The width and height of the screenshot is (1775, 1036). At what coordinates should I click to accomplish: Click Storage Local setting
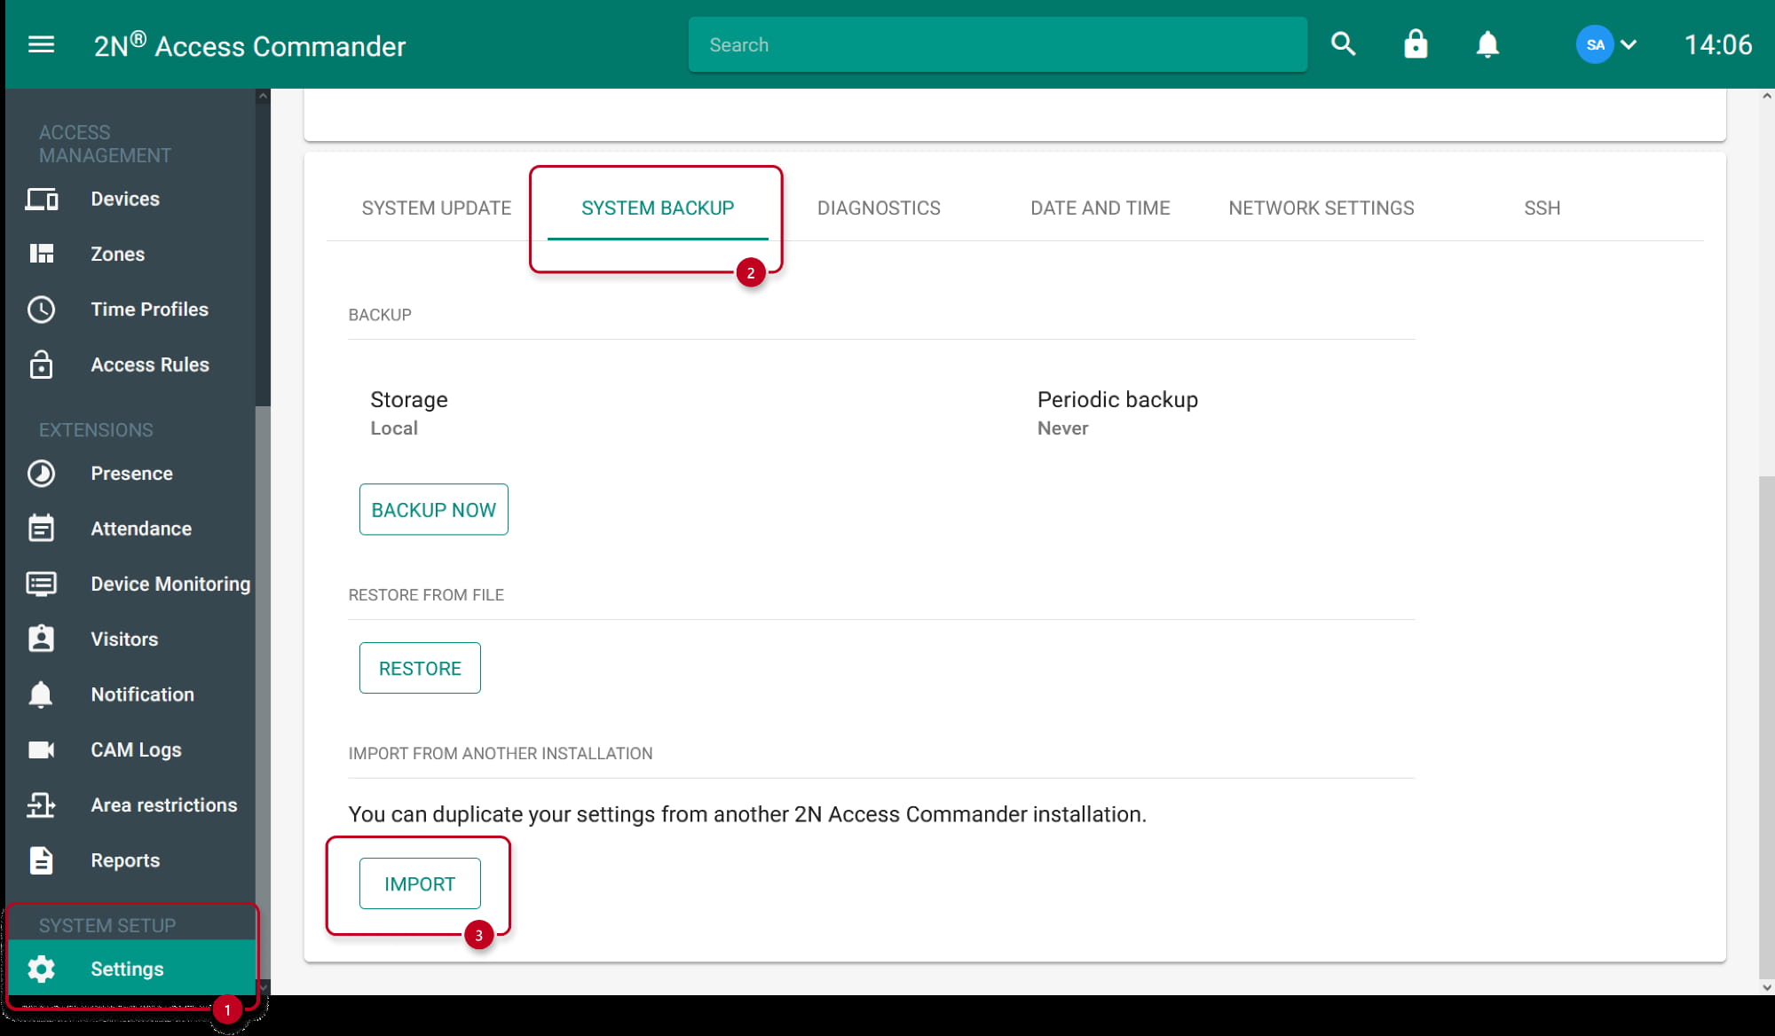408,413
